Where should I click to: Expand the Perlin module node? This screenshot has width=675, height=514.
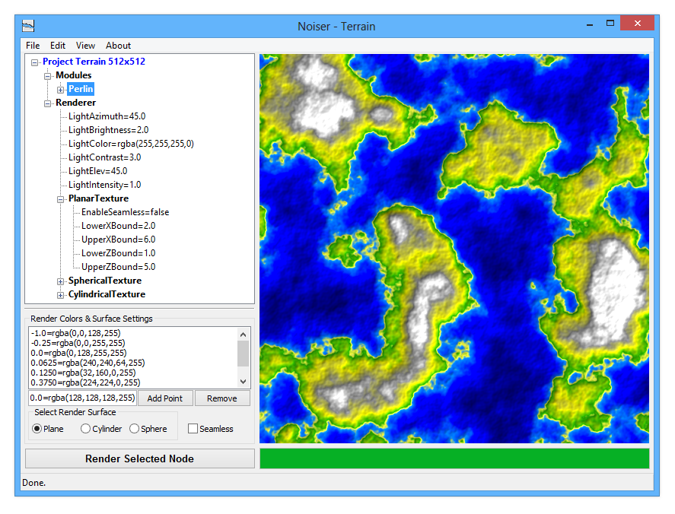pos(61,90)
